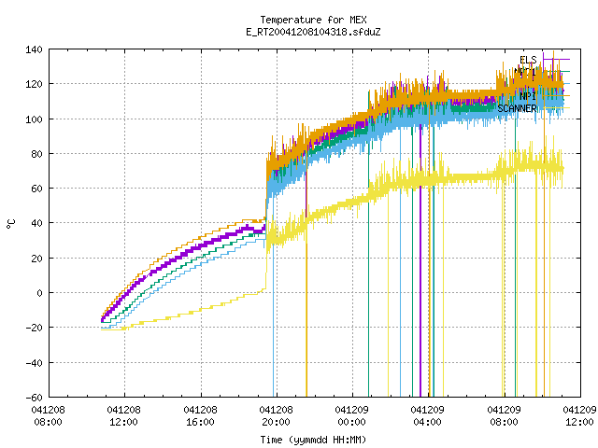Click the y-axis tick label '0'
Image resolution: width=598 pixels, height=448 pixels.
(39, 293)
